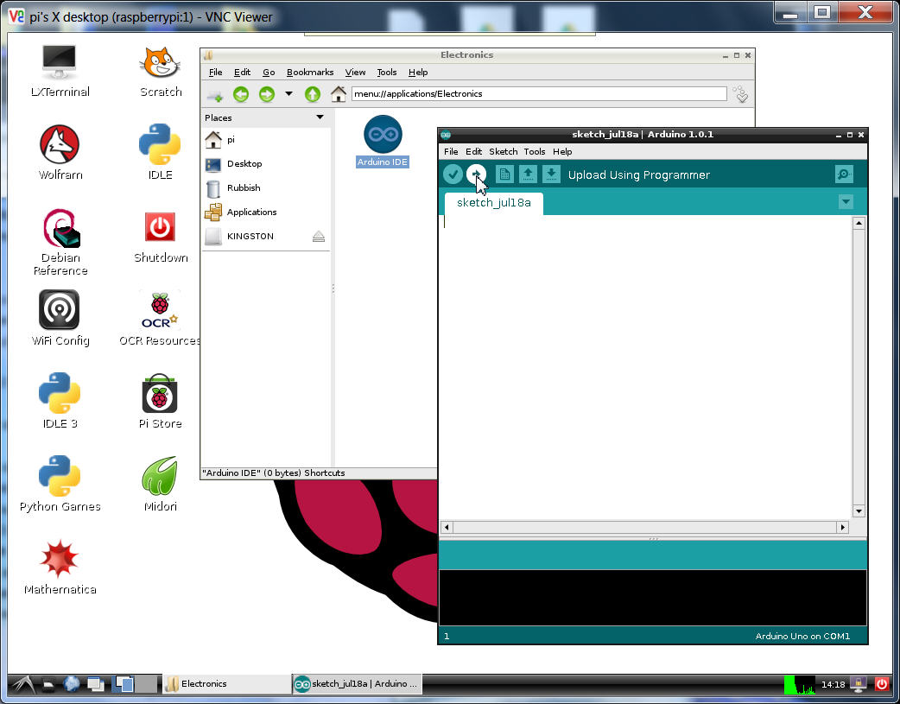Eject the KINGSTON drive
Screen dimensions: 900x704
pos(319,236)
